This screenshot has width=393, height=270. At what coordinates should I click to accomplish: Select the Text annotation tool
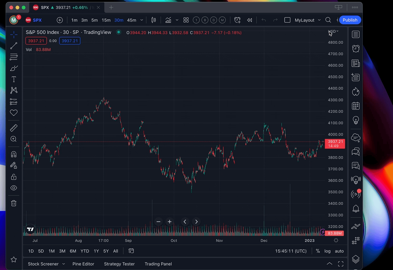[14, 79]
